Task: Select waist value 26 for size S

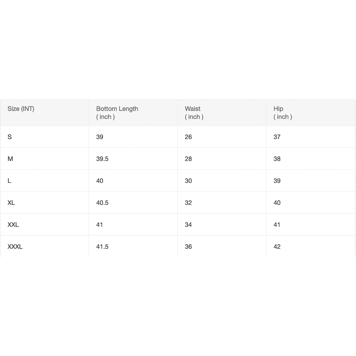Action: [x=188, y=137]
